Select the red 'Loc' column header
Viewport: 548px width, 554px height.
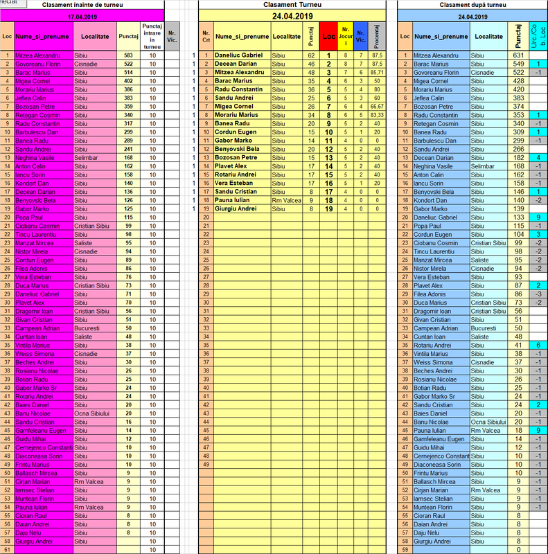pos(328,37)
